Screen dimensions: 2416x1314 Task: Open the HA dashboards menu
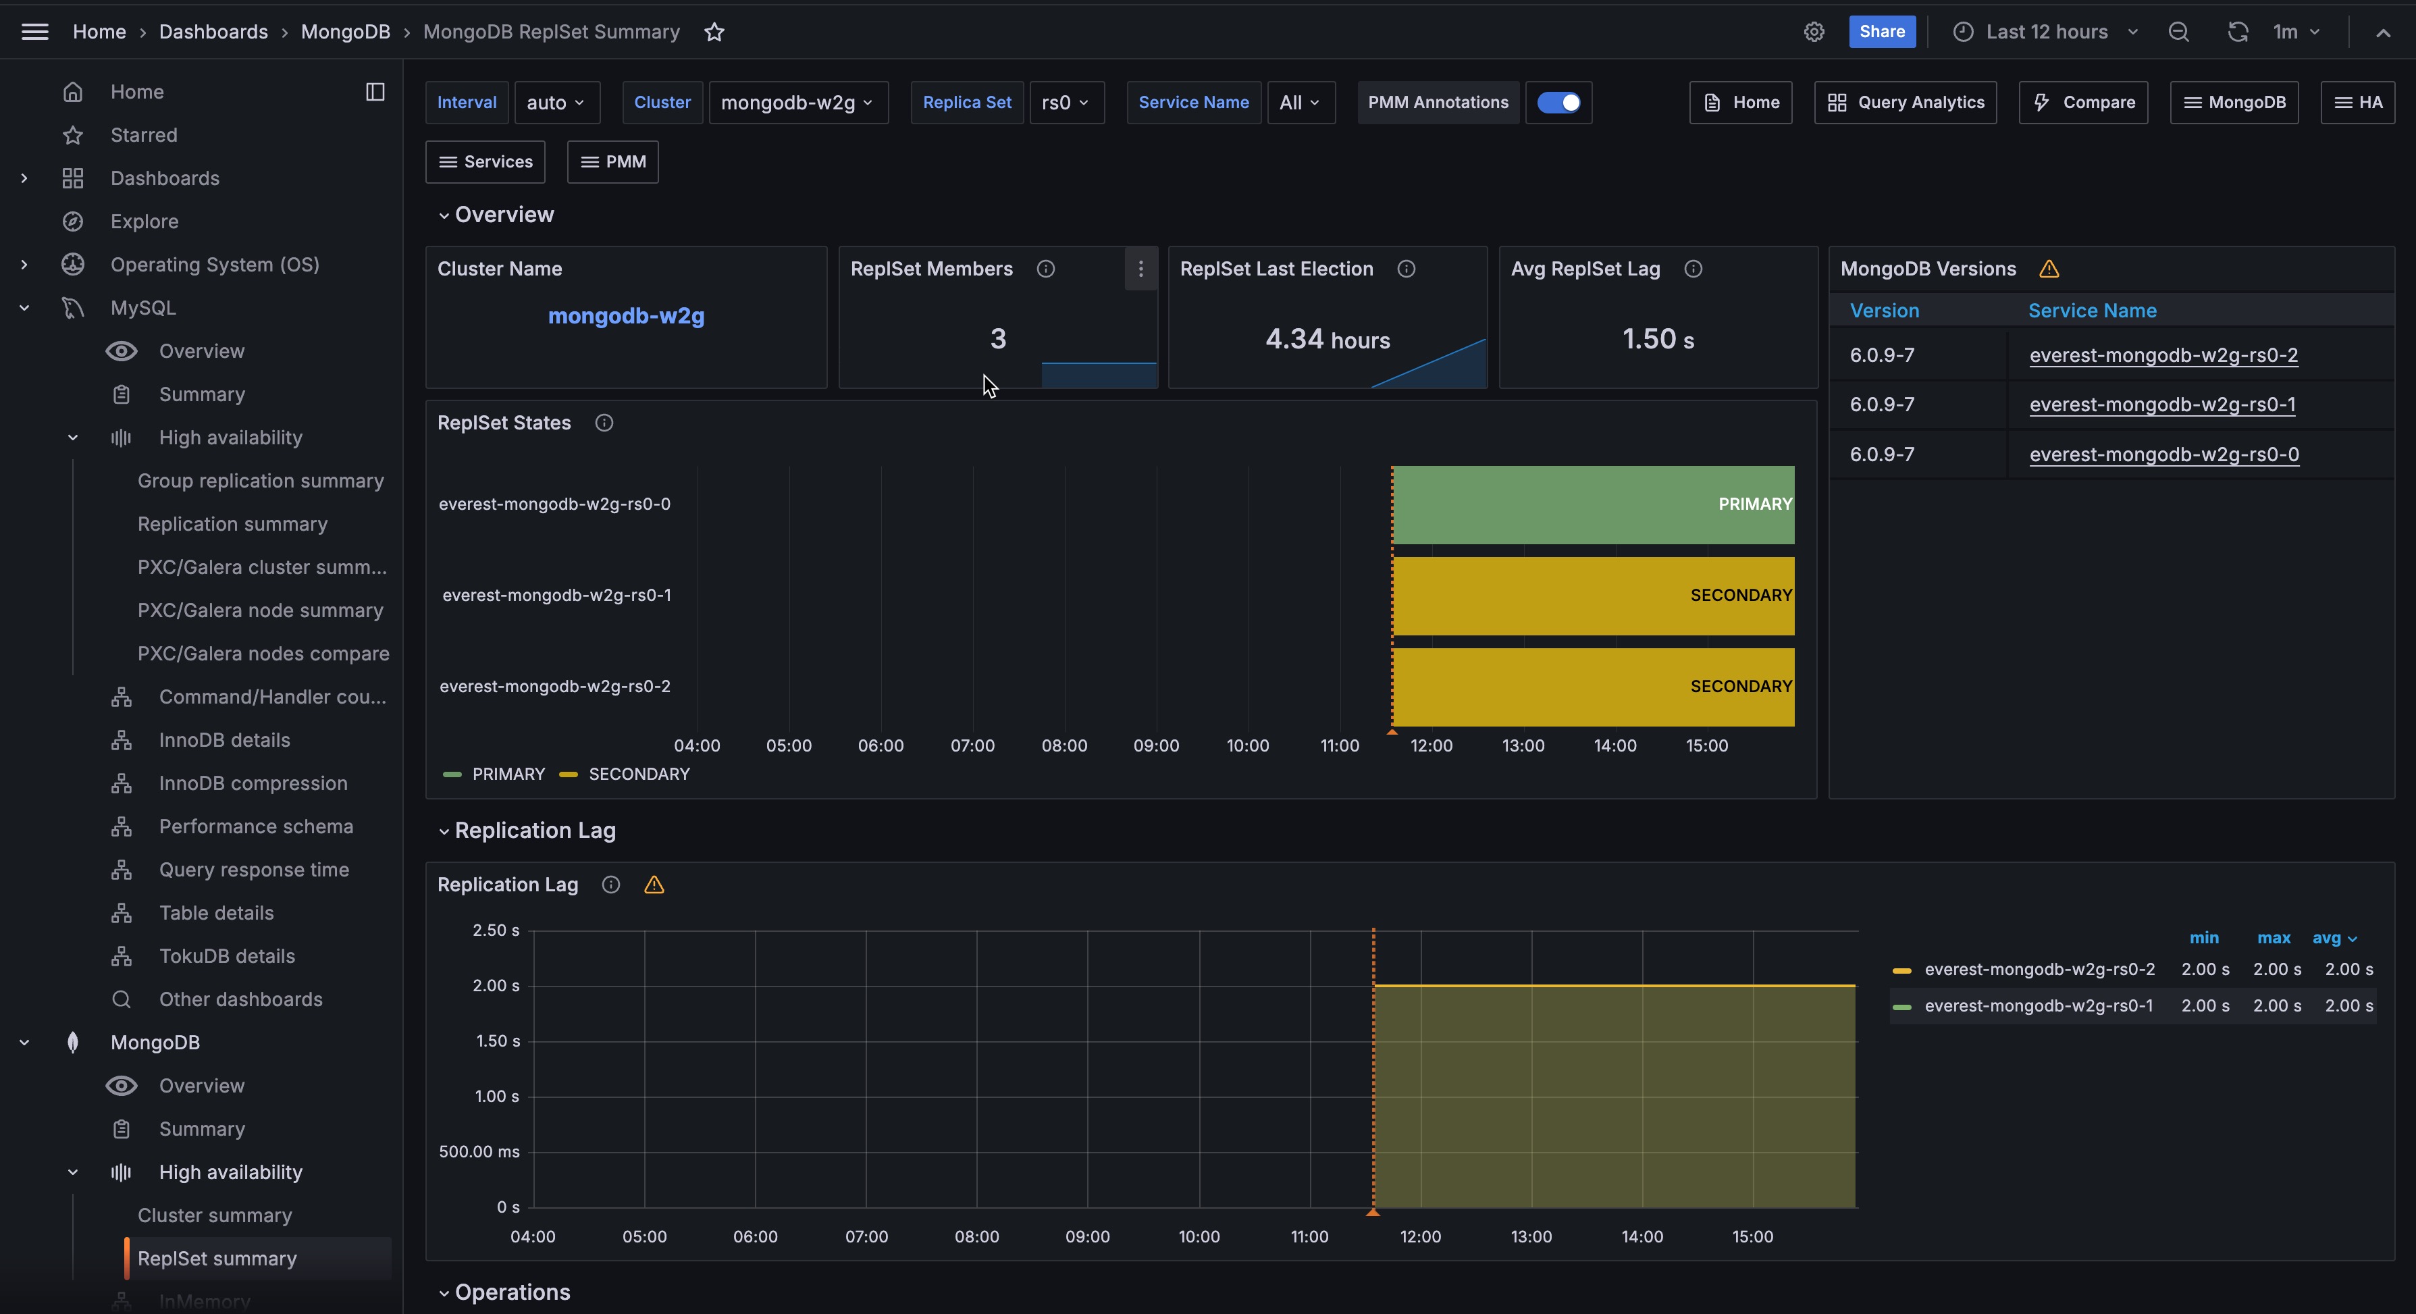(2358, 102)
